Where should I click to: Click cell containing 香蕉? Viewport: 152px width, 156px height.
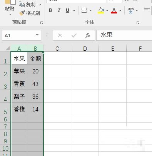point(19,83)
